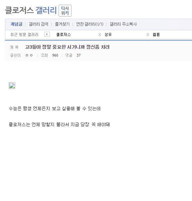
Task: Open the 웹툰 recent gallery link
Action: (x=156, y=35)
